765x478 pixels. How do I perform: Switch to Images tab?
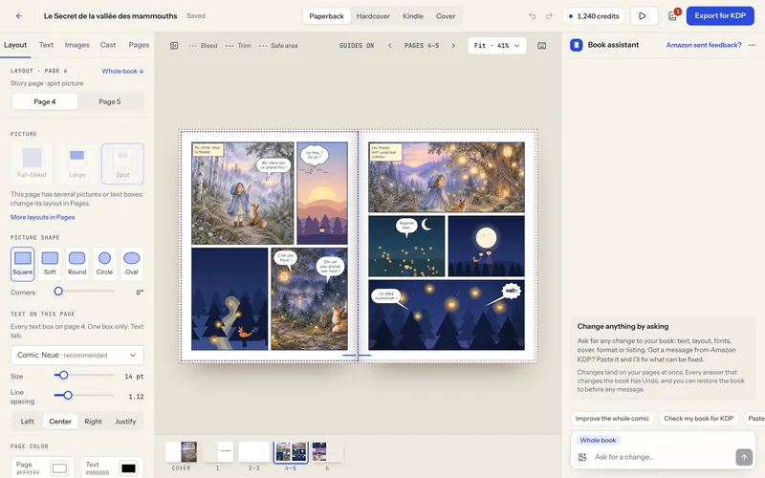click(x=77, y=45)
